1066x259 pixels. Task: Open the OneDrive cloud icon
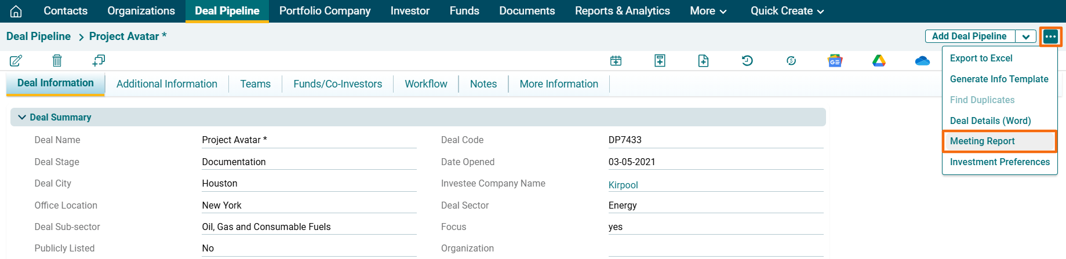click(x=922, y=61)
